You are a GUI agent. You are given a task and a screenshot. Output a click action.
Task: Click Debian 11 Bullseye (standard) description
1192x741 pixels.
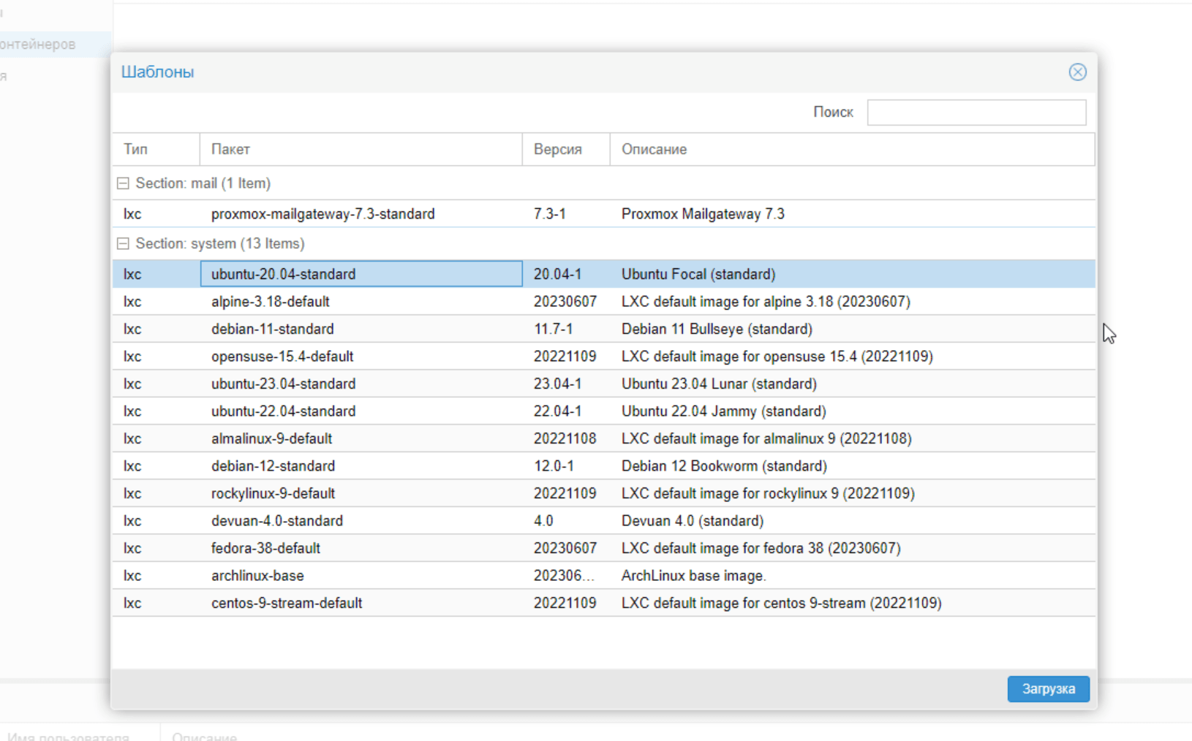[x=717, y=329]
